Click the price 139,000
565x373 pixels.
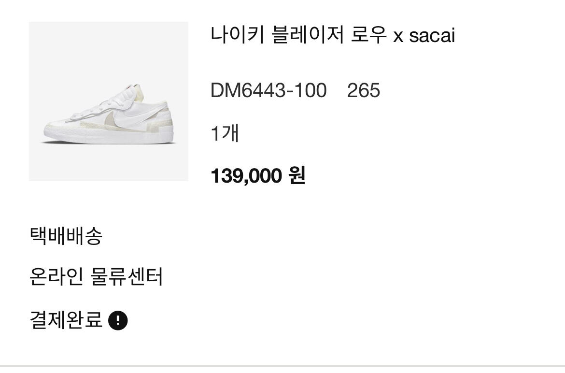(246, 175)
